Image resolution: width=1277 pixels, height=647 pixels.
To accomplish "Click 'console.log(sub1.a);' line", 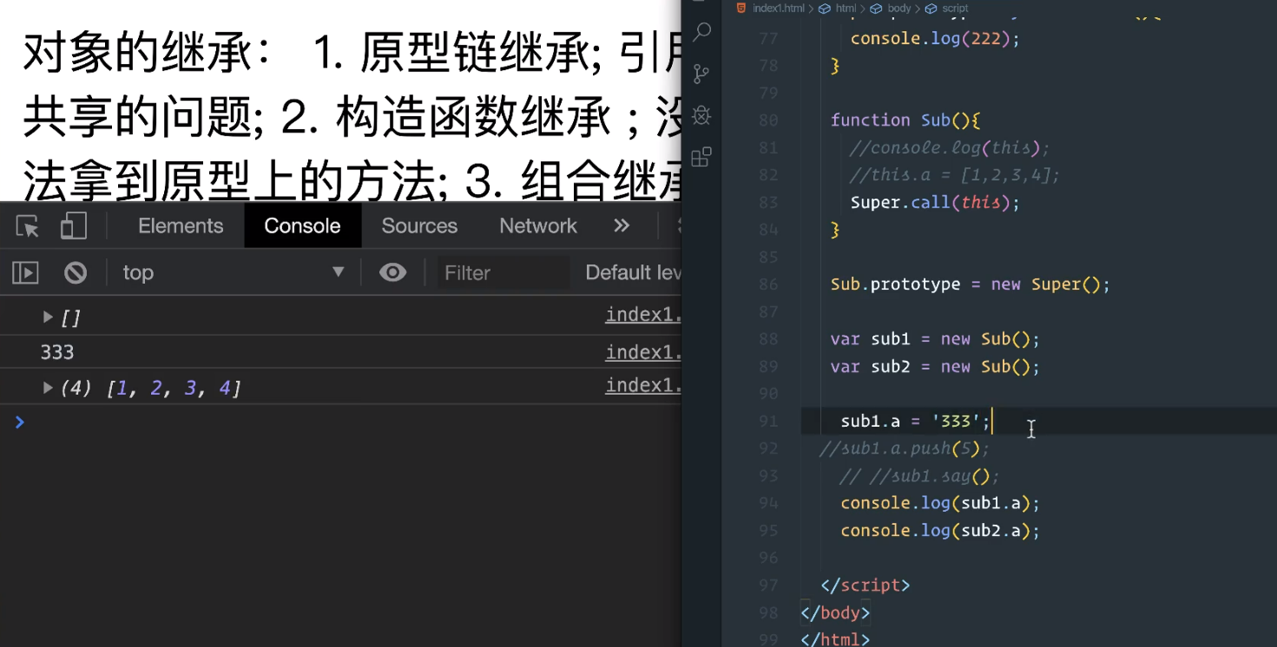I will 940,503.
